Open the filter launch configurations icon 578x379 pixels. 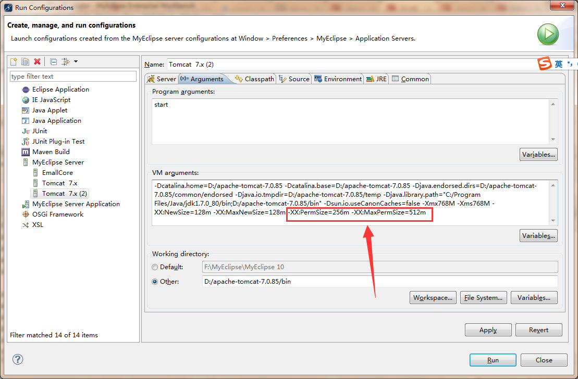[65, 61]
